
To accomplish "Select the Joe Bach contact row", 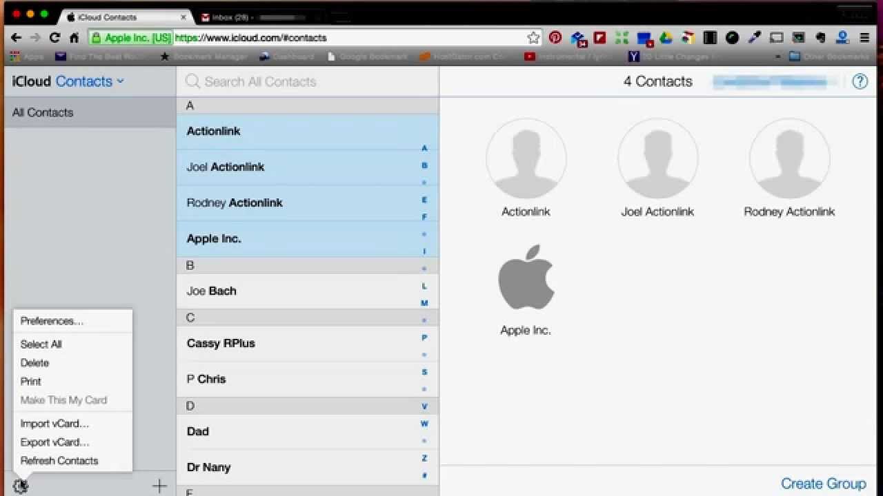I will (308, 291).
